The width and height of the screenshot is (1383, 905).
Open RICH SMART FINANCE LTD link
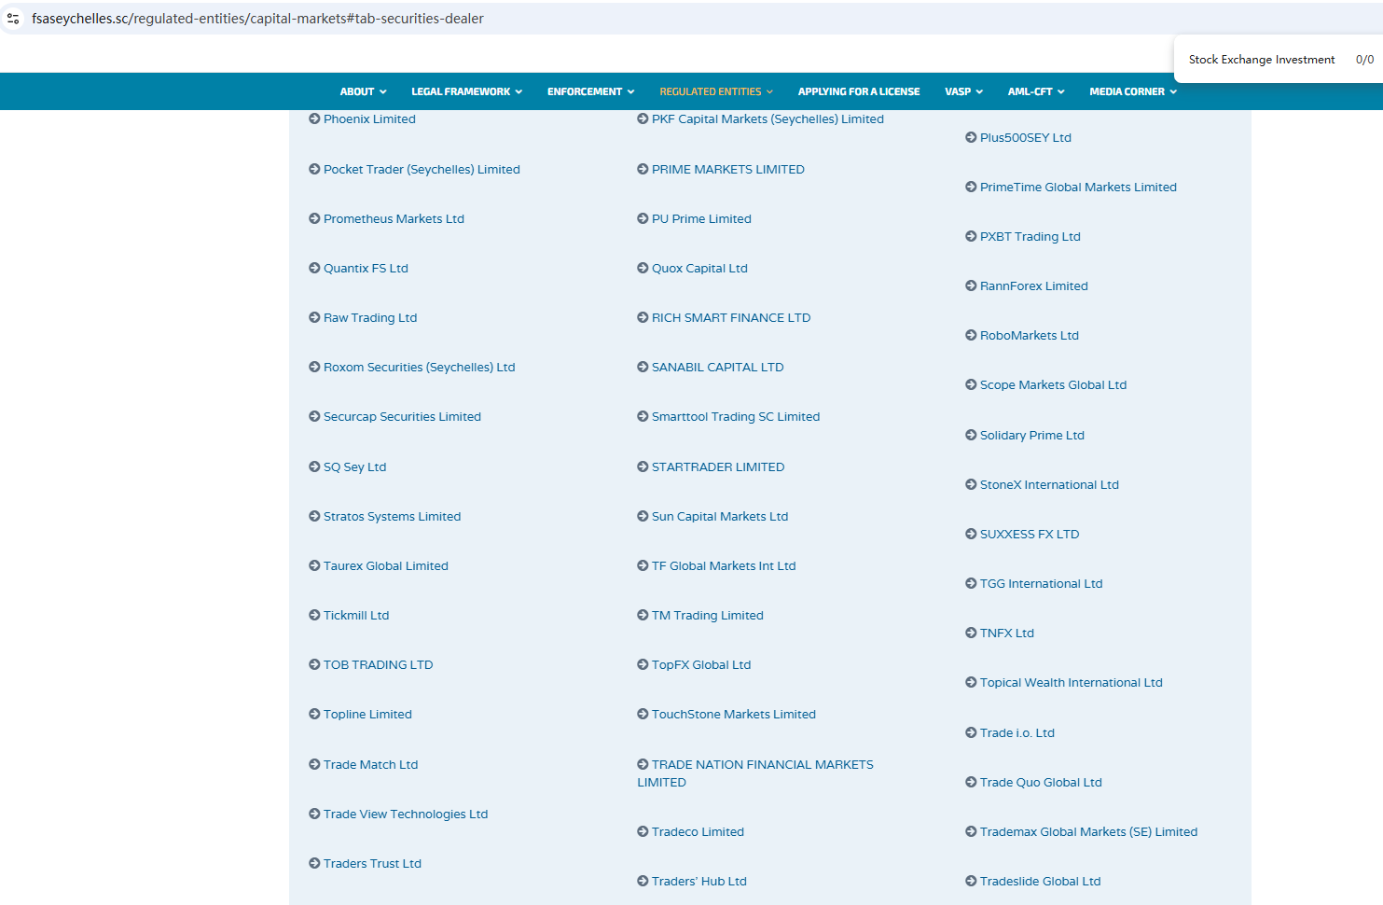(x=731, y=317)
